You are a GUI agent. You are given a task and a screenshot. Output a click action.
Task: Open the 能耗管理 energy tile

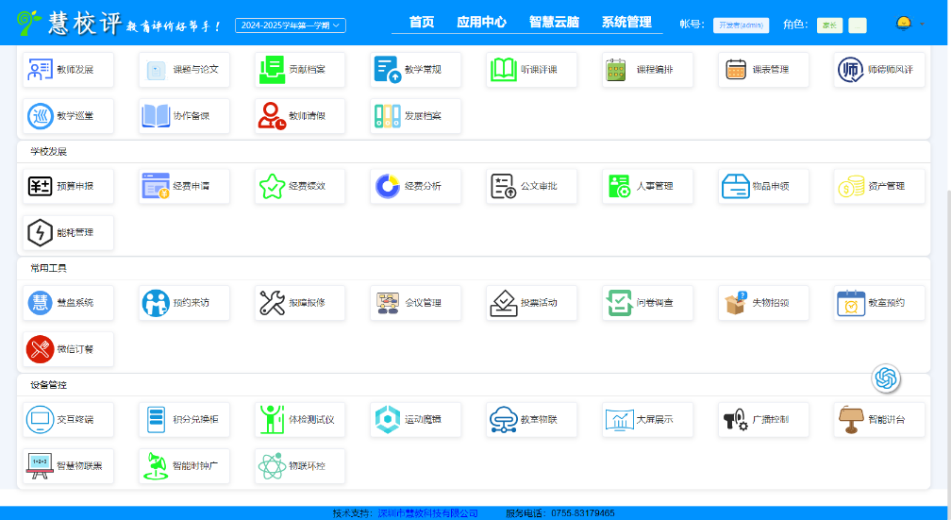click(x=68, y=232)
